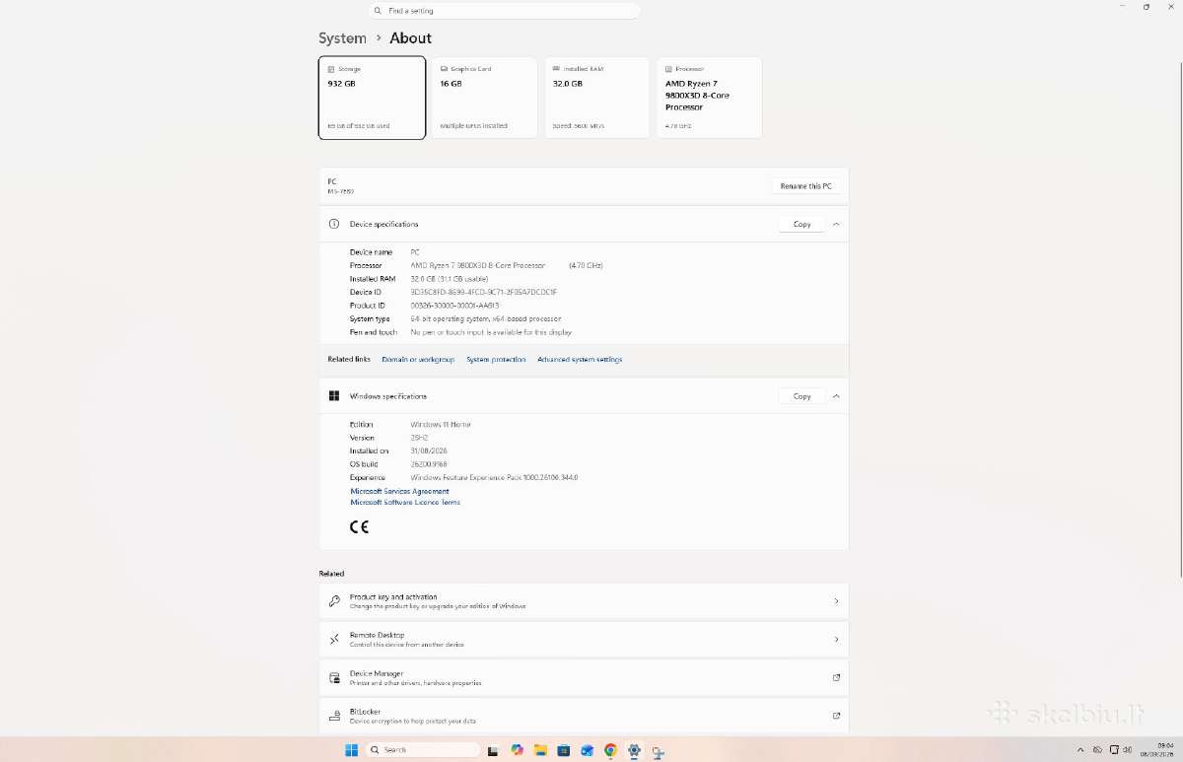
Task: Open the volume control in tray
Action: 1127,750
